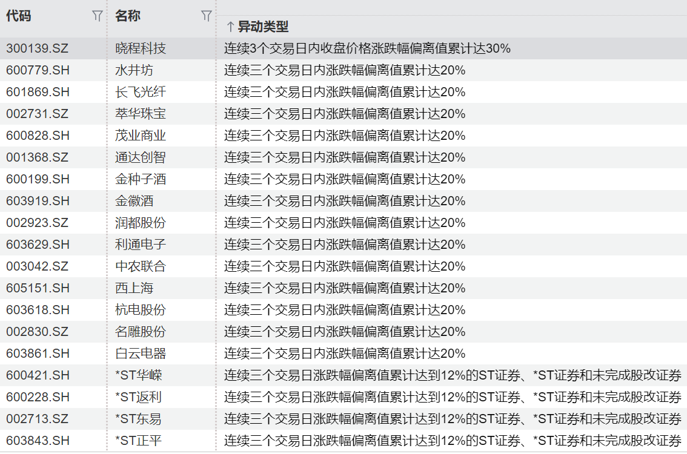Select stock code 603919.SH

[38, 201]
